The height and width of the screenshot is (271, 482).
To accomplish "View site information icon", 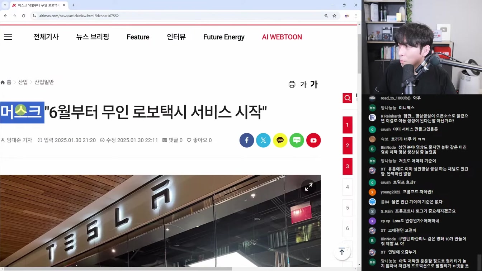I will click(x=34, y=16).
